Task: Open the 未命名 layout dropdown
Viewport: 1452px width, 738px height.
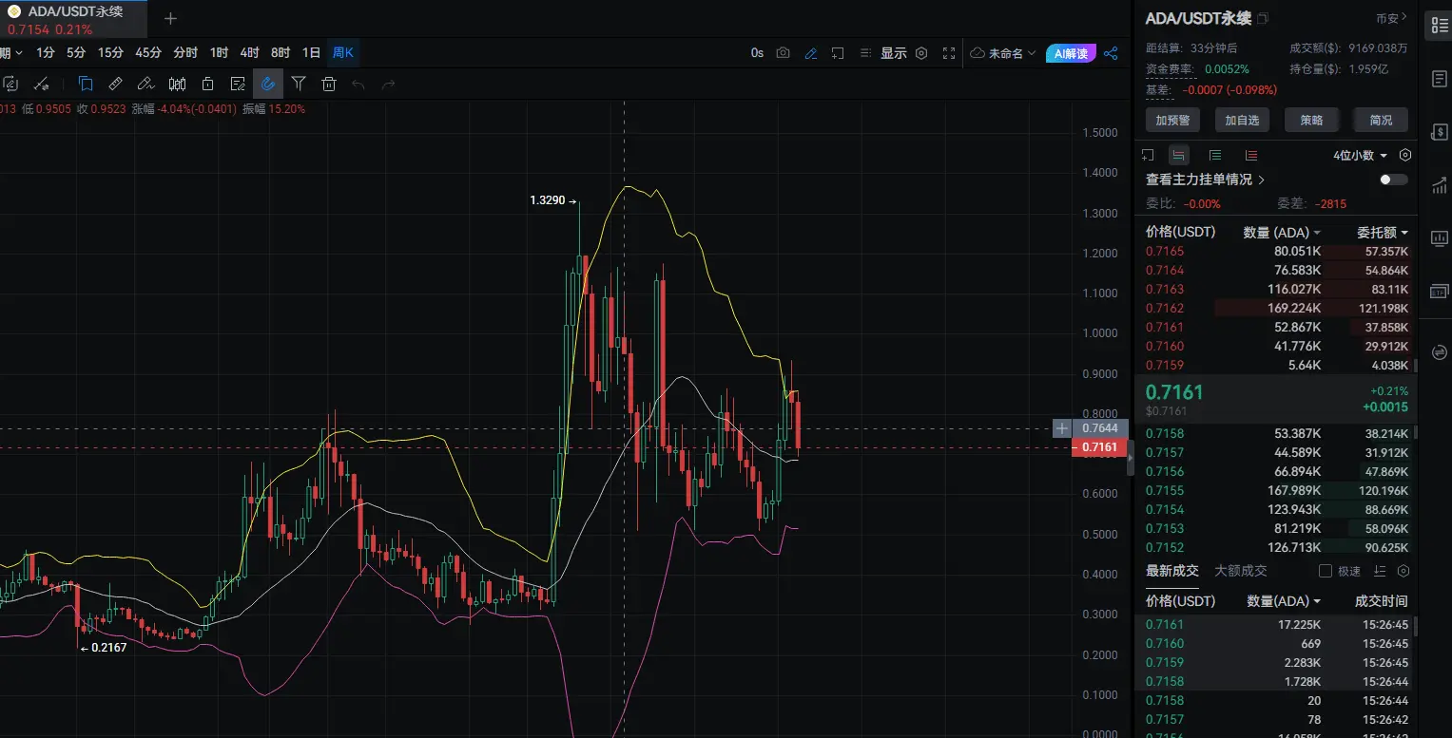Action: pyautogui.click(x=1003, y=53)
